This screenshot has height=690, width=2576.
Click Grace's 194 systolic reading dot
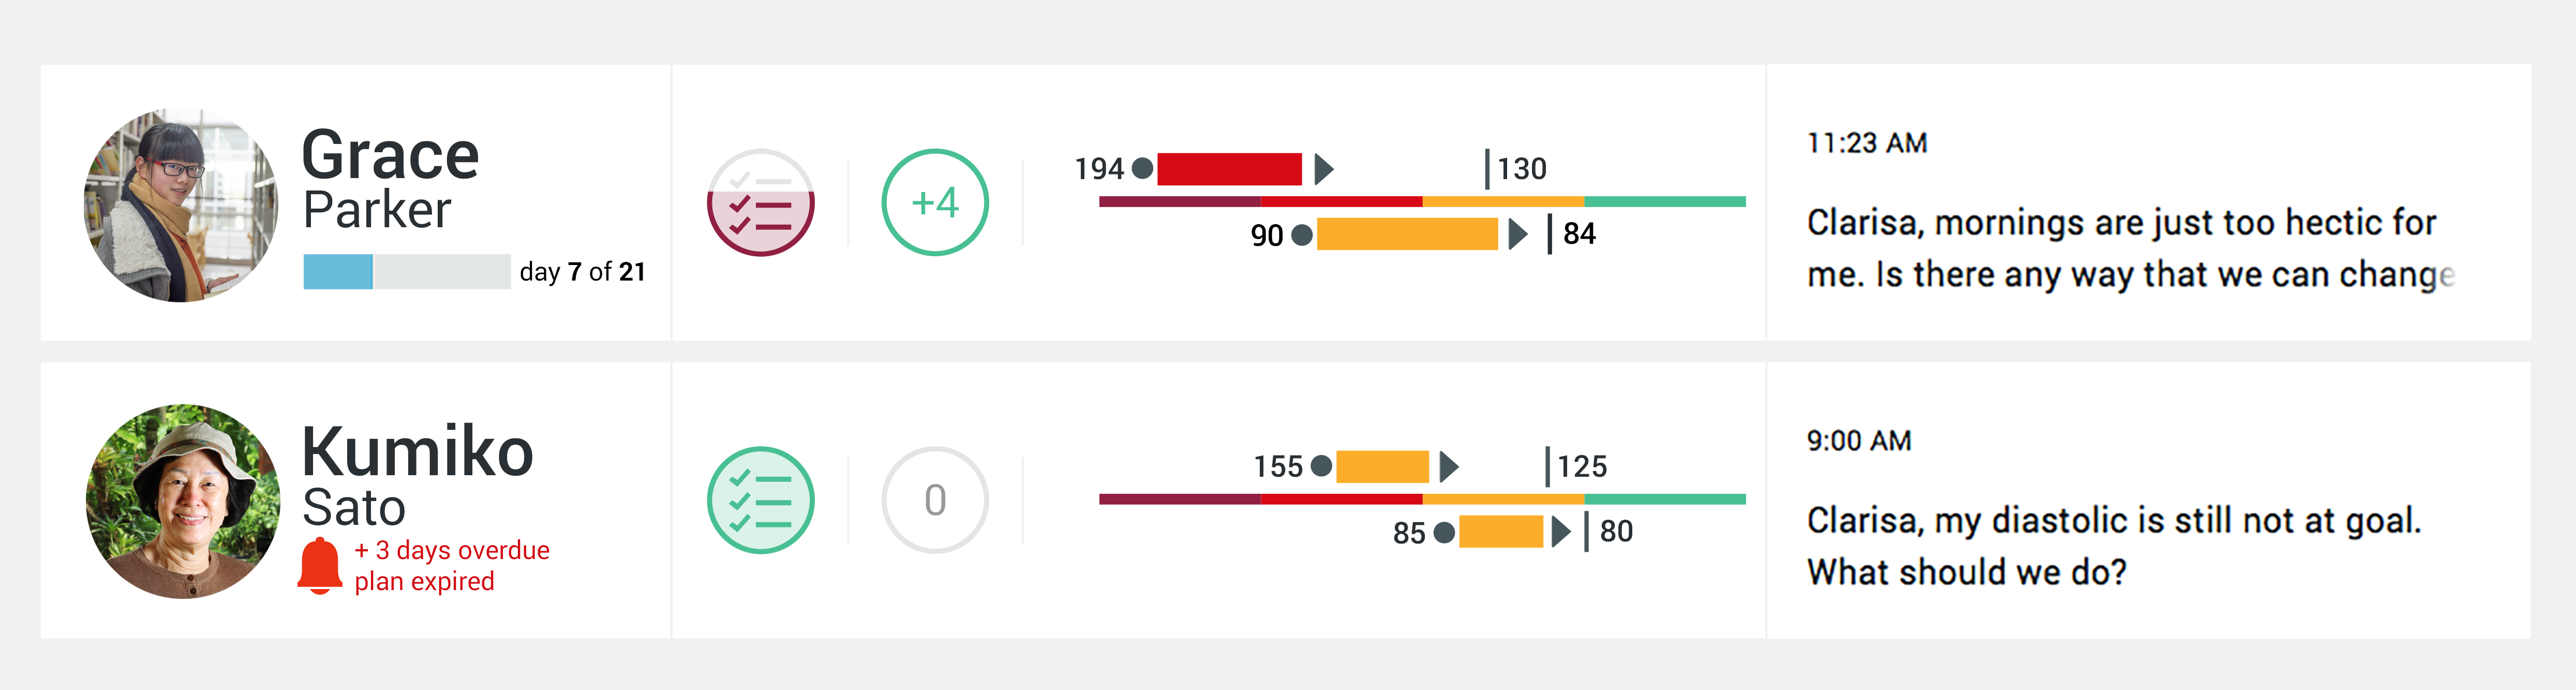[x=1142, y=168]
